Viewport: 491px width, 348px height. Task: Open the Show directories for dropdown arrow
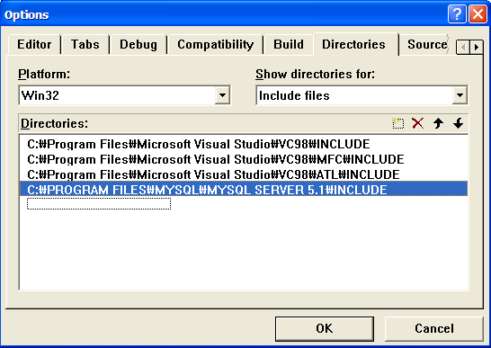click(460, 95)
